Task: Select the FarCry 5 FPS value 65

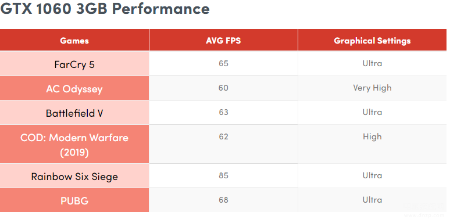Action: (223, 63)
